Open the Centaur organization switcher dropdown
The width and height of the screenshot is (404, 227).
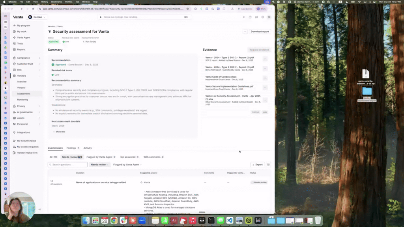pyautogui.click(x=37, y=17)
